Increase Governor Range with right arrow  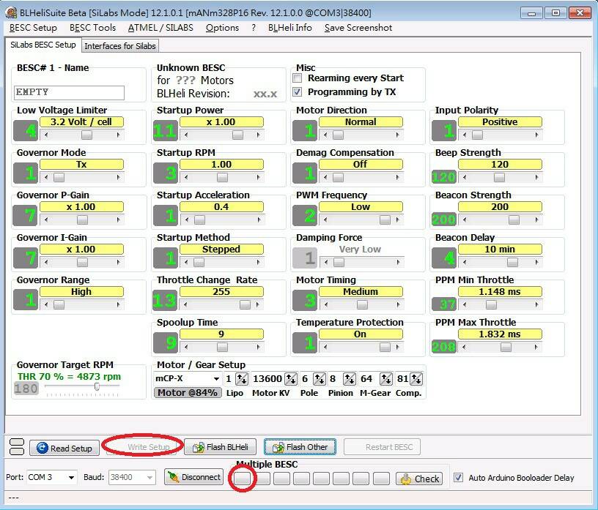tap(119, 304)
